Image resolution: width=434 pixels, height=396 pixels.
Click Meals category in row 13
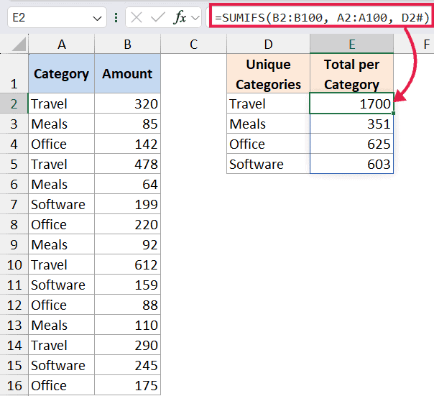click(62, 325)
